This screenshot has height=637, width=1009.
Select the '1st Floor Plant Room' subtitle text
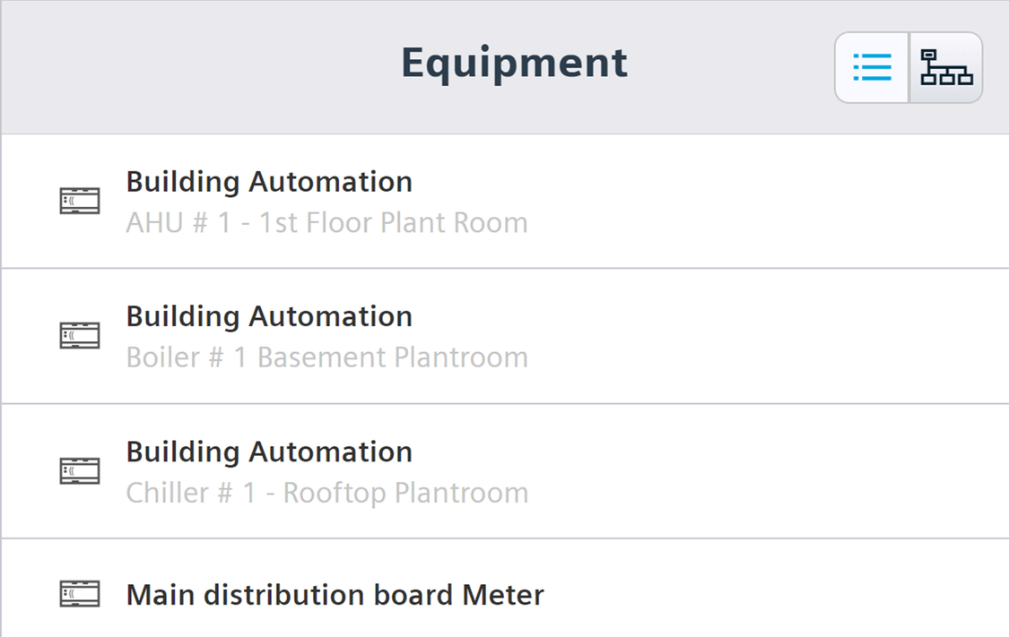click(x=393, y=223)
